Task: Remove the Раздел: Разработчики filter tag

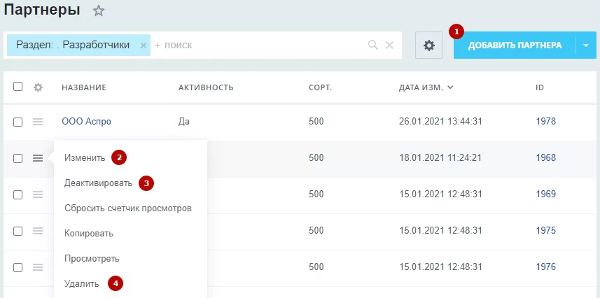Action: coord(144,45)
